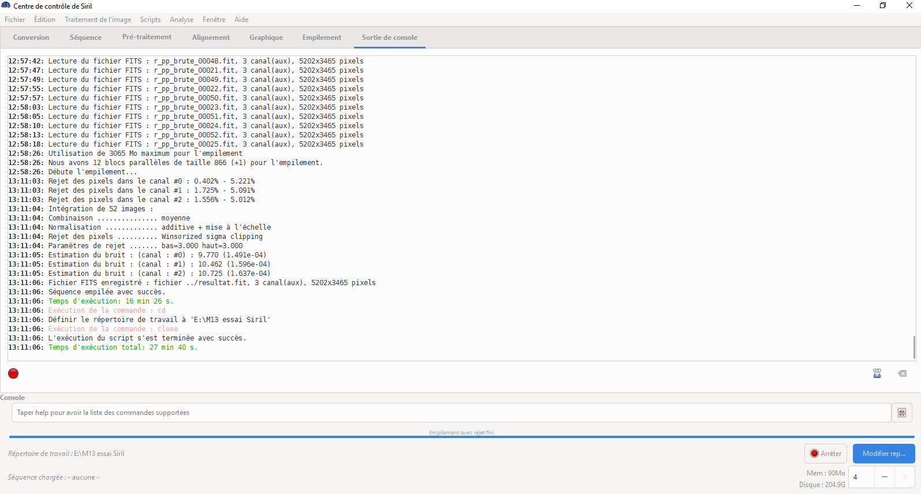
Task: Click the noise estimation line showing 10.462
Action: click(x=139, y=264)
